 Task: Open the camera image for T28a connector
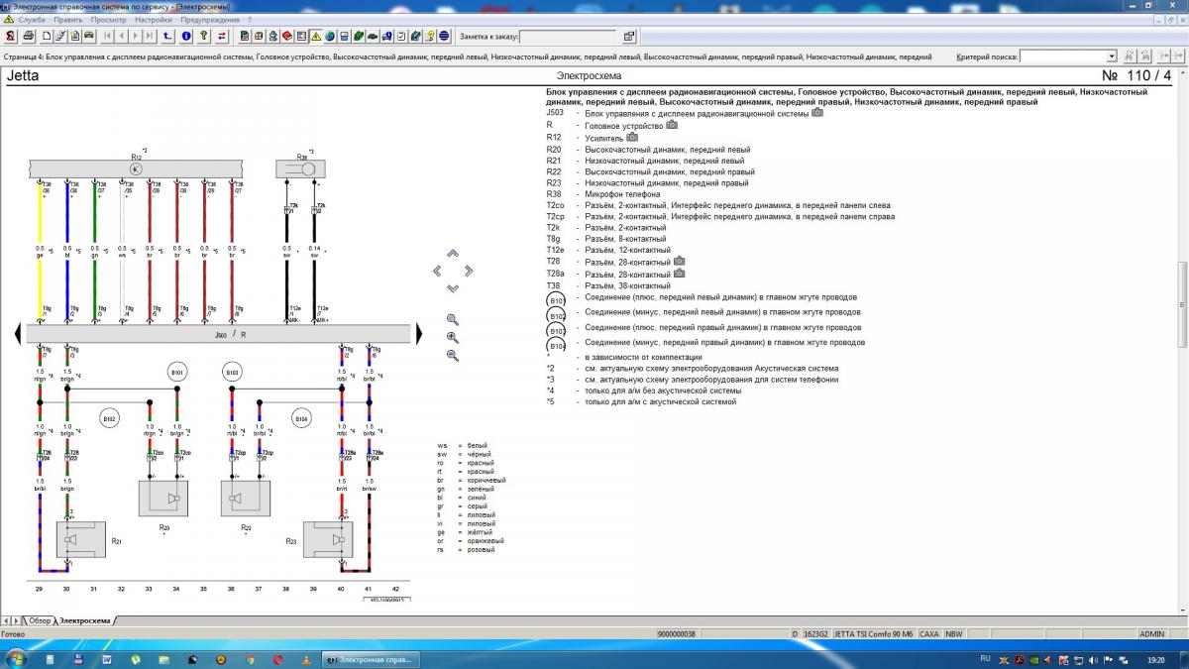pos(680,274)
